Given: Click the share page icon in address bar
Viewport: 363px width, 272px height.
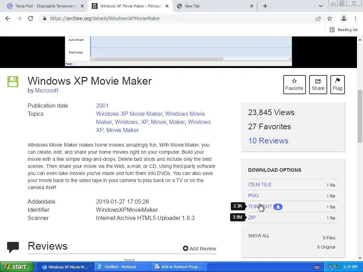Looking at the screenshot, I should click(318, 18).
